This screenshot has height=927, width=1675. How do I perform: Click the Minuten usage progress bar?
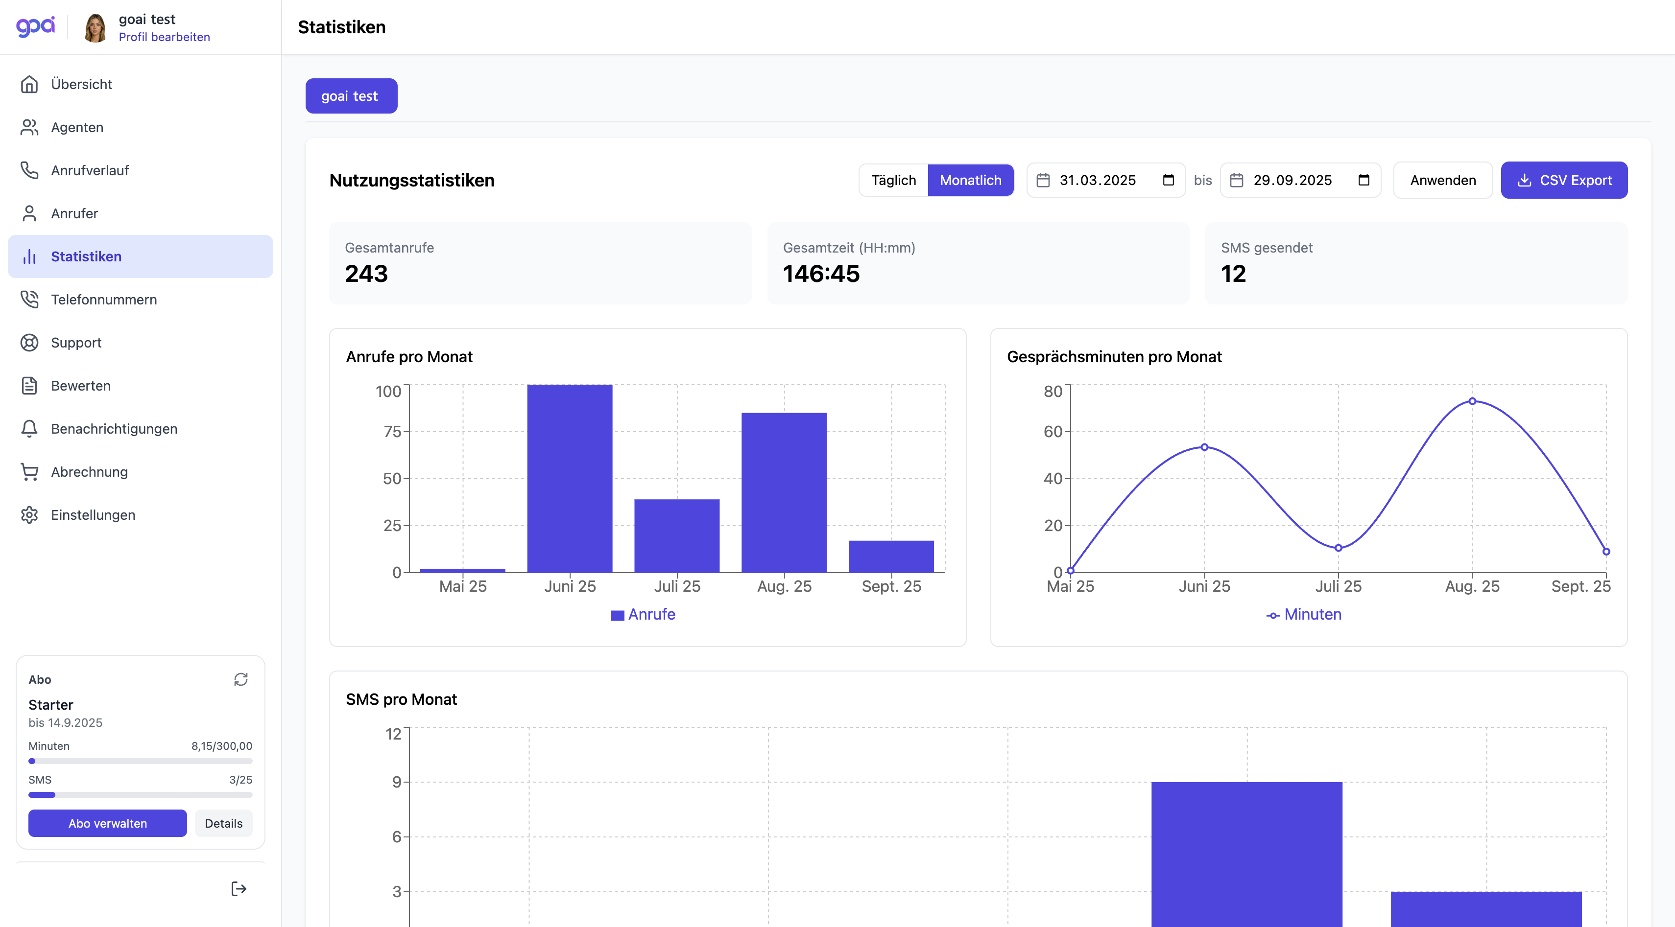[x=140, y=761]
